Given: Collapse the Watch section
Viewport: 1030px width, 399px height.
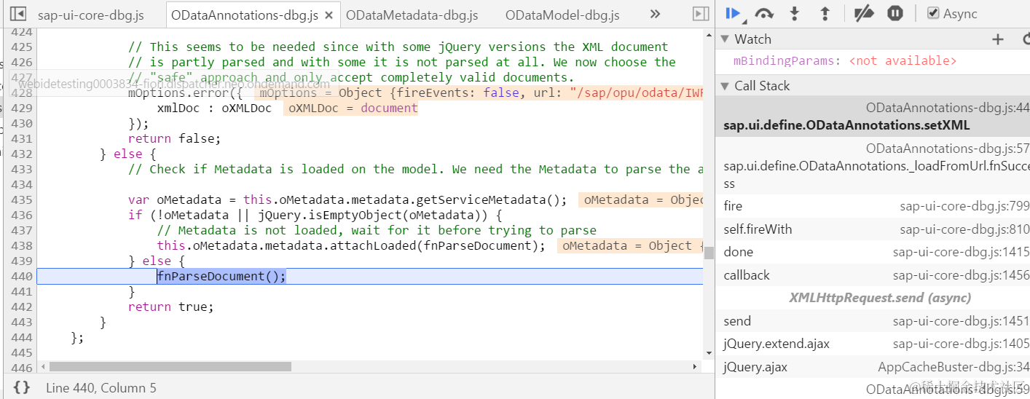Looking at the screenshot, I should click(x=725, y=39).
